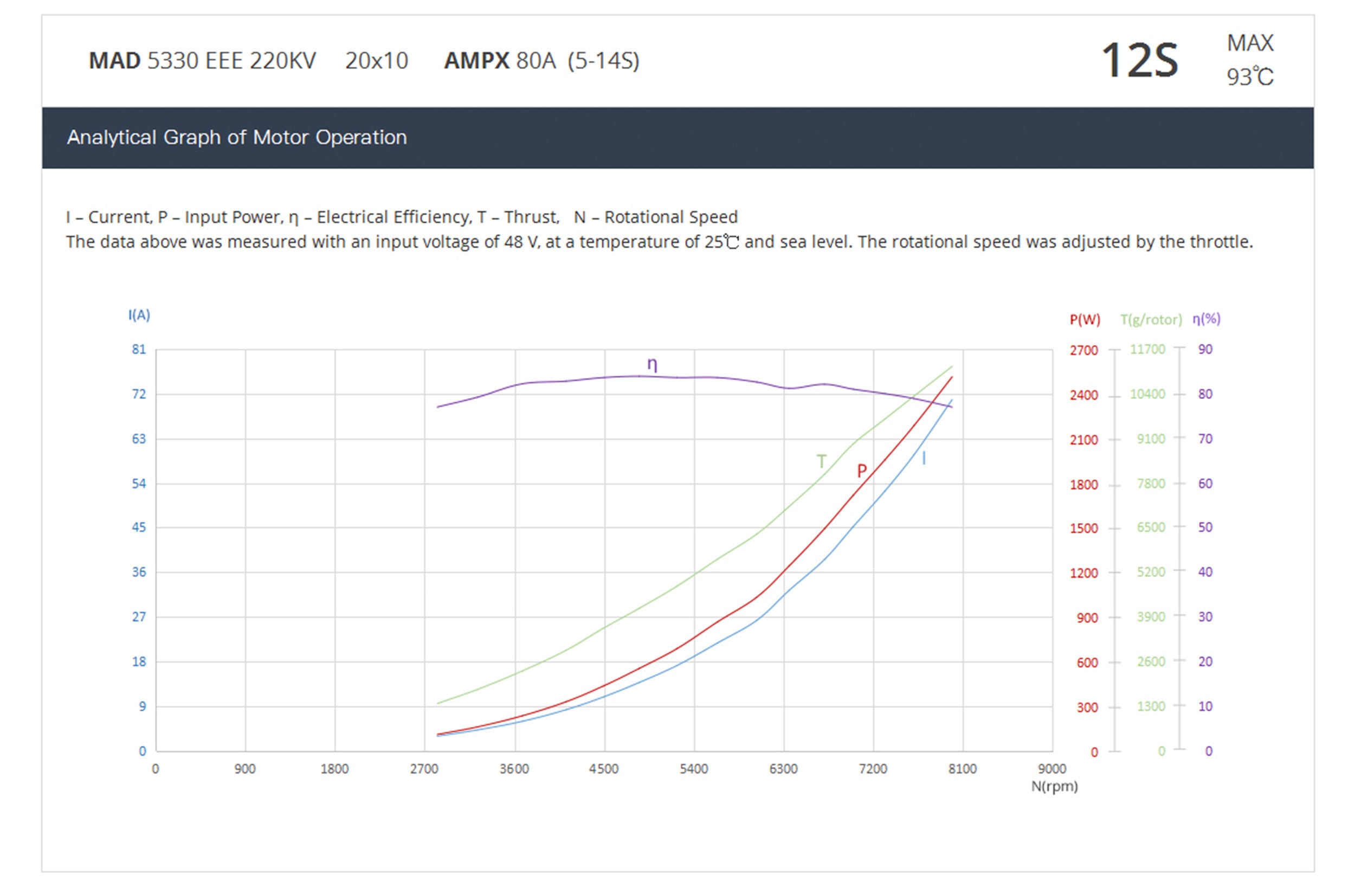
Task: Click the 12S battery label
Action: coord(1139,60)
